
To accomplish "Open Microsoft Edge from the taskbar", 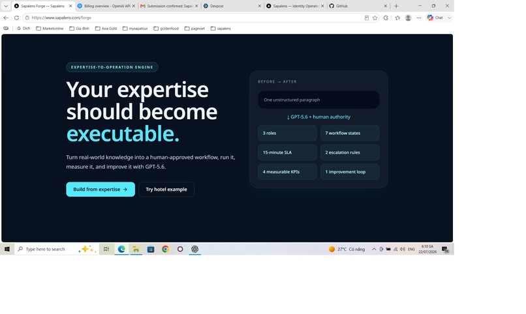I will [121, 249].
